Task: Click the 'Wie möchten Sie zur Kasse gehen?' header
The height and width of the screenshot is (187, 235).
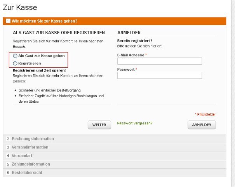Action: coord(44,21)
